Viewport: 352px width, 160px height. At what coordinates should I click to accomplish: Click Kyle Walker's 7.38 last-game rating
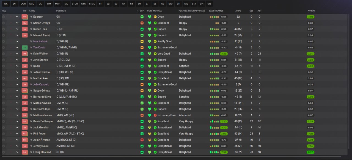click(224, 54)
